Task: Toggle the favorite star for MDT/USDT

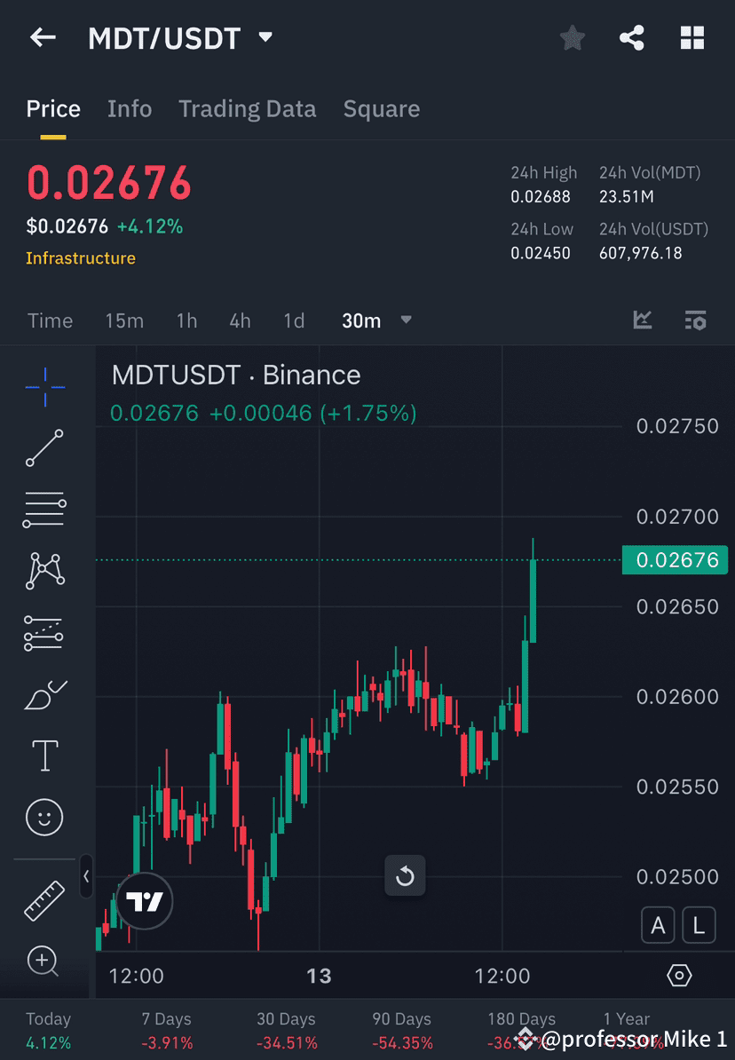Action: [572, 37]
